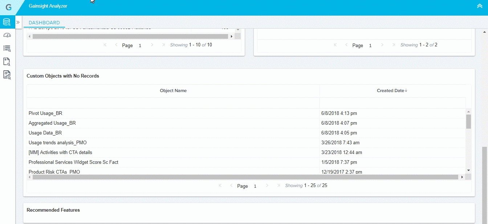Open the list search sidebar icon
Viewport: 488px width, 224px height.
pyautogui.click(x=7, y=48)
